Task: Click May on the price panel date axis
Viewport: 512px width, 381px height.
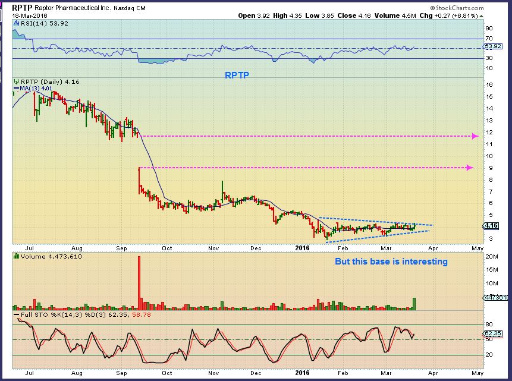Action: click(x=478, y=248)
